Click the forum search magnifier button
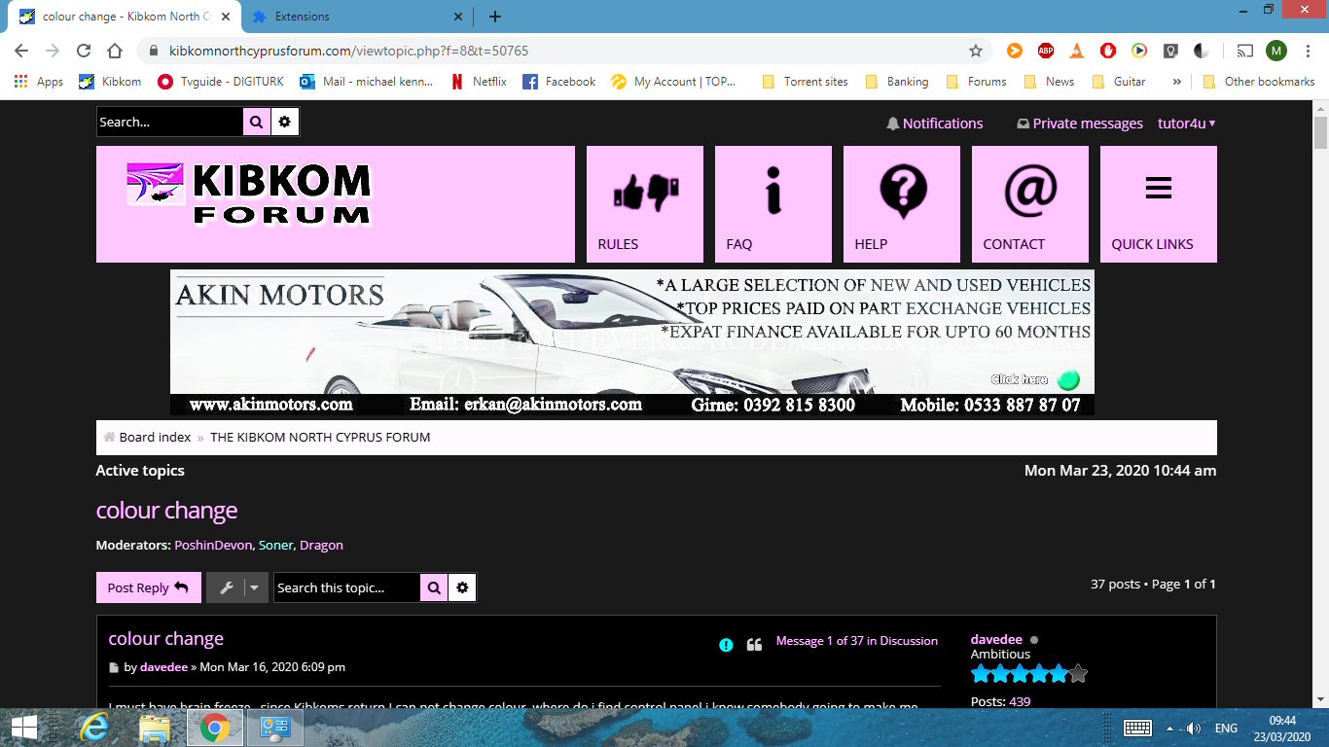Viewport: 1329px width, 747px height. (x=256, y=123)
